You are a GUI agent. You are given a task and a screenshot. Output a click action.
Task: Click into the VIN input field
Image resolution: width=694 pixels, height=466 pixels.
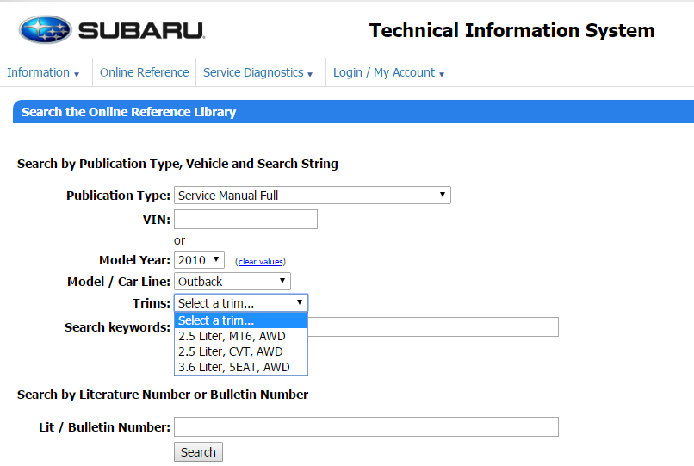[x=245, y=220]
